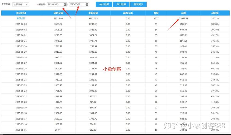Click date cell 2025-05-27
The height and width of the screenshot is (135, 231).
pyautogui.click(x=21, y=63)
